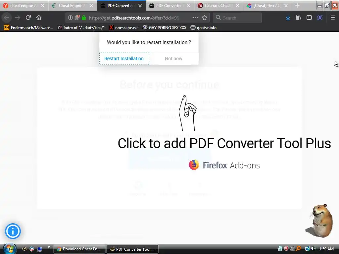Screen dimensions: 339x254
Task: Show site information icon in address bar
Action: coord(70,18)
